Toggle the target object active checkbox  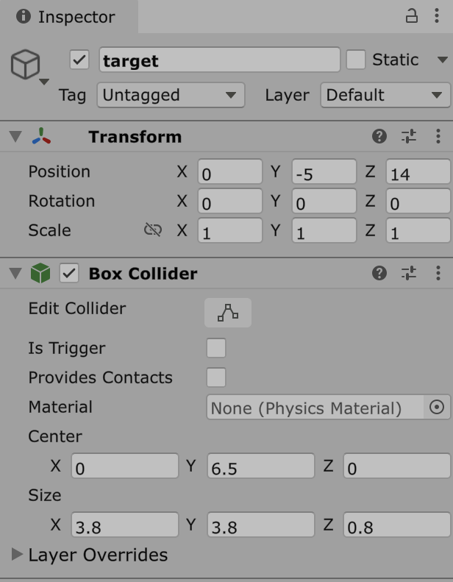[79, 60]
